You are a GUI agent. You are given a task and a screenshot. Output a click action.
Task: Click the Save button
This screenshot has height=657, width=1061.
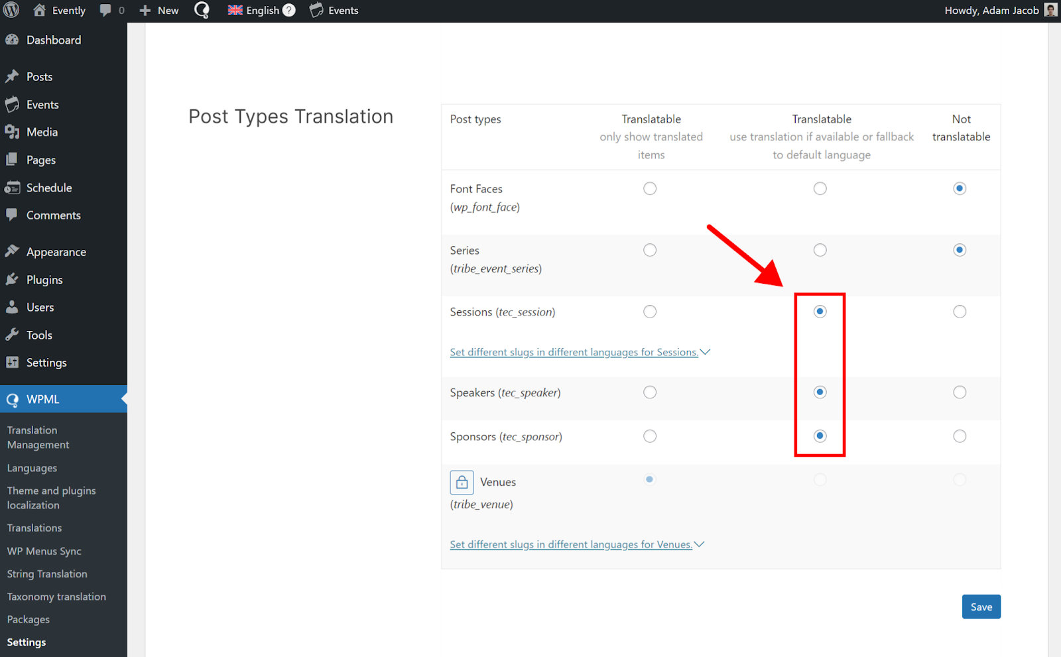(x=981, y=606)
